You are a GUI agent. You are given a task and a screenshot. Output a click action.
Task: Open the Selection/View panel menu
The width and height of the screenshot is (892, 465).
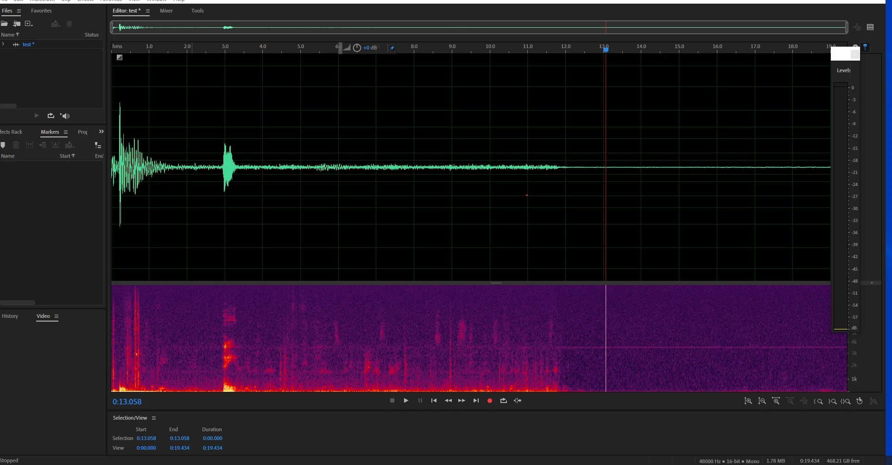(154, 418)
